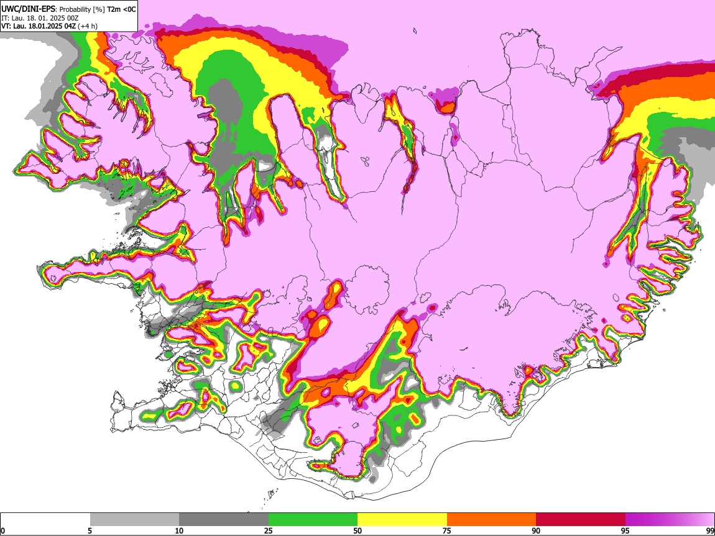Click the 'Probability [%]' label

pos(82,9)
